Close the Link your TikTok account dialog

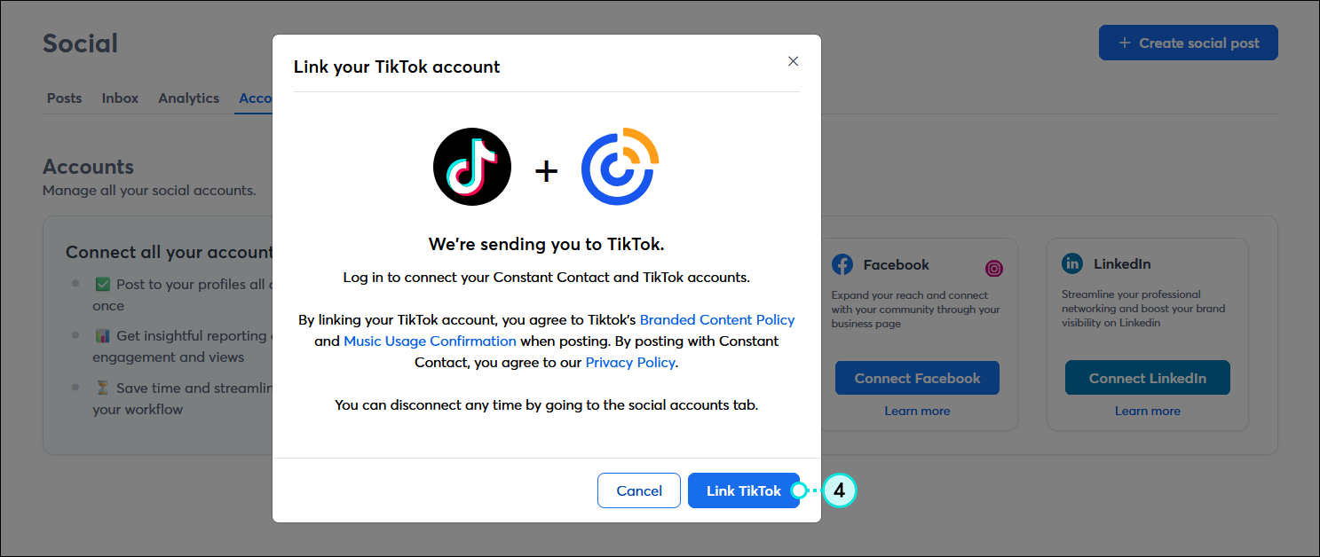[x=793, y=61]
